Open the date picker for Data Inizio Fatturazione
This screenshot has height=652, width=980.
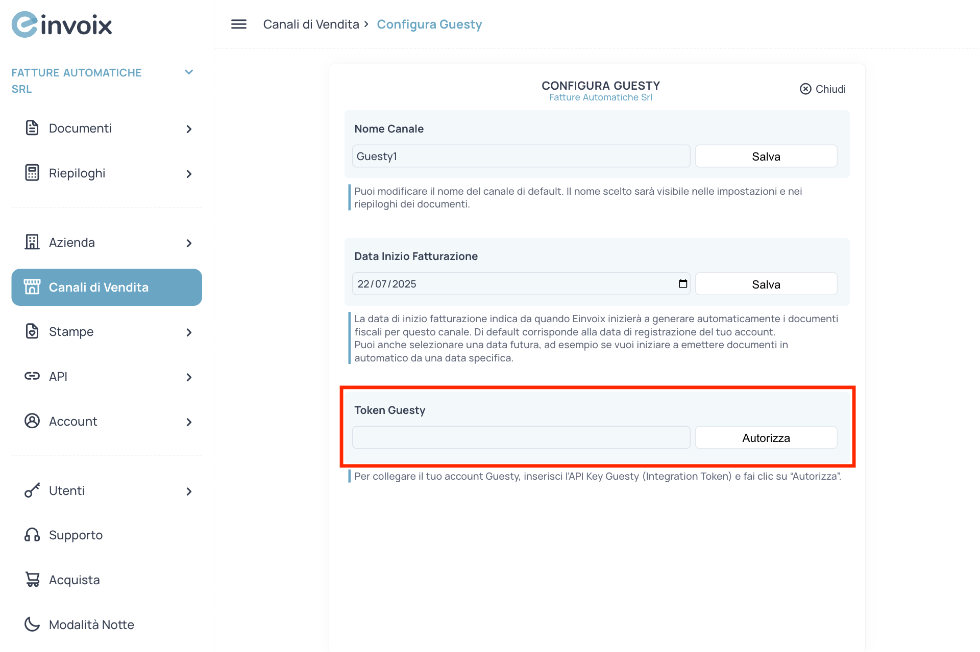coord(682,283)
